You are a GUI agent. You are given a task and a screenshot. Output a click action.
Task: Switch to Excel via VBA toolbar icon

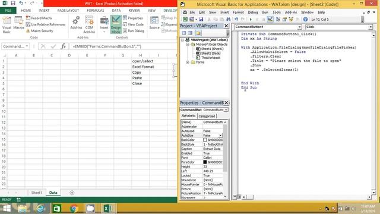pyautogui.click(x=185, y=19)
